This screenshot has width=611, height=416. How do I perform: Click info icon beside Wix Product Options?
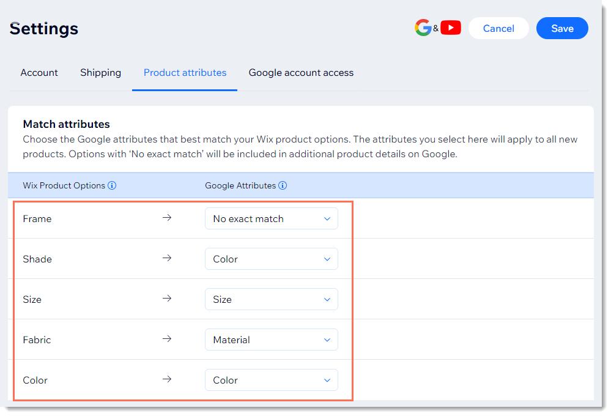[x=112, y=185]
